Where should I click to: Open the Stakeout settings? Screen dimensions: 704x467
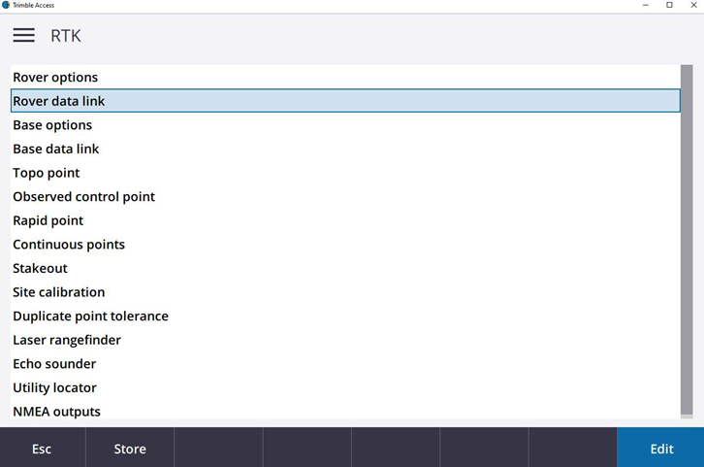(40, 268)
